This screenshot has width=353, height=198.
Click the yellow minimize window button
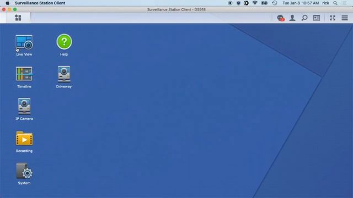9,9
